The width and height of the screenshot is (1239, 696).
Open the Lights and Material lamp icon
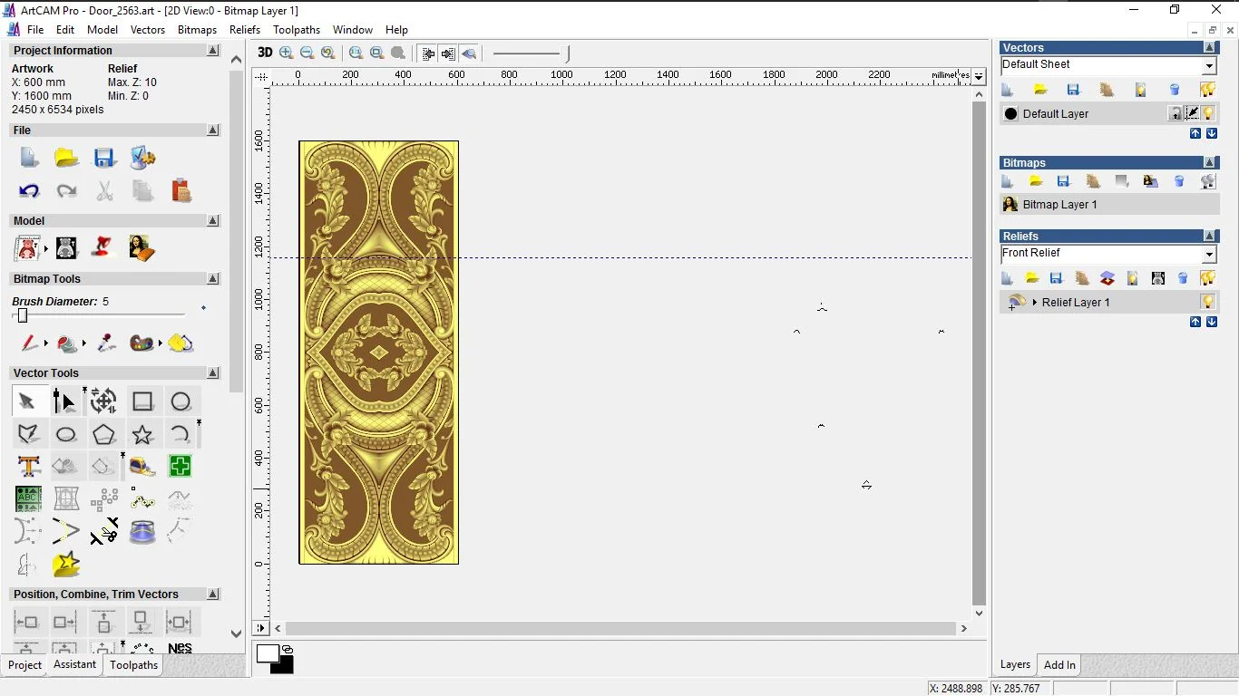(x=104, y=247)
